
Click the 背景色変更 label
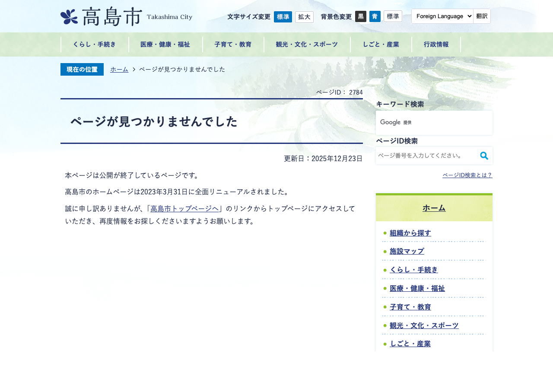(337, 17)
